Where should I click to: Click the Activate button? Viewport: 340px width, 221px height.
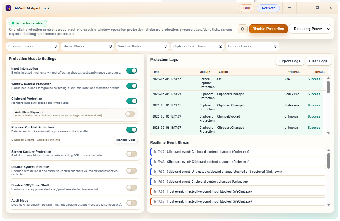(269, 8)
